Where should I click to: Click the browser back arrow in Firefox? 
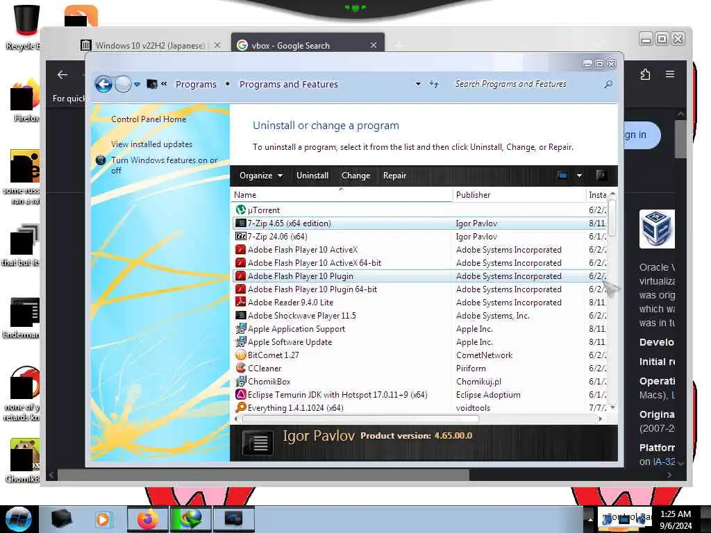point(62,75)
